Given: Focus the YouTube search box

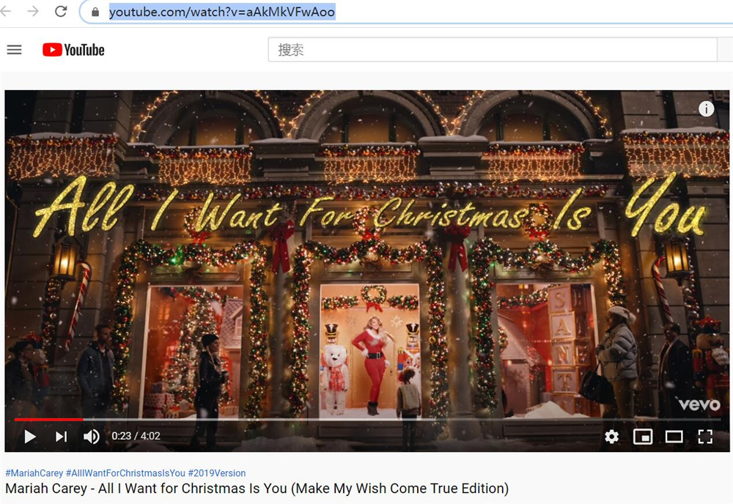Looking at the screenshot, I should tap(493, 50).
